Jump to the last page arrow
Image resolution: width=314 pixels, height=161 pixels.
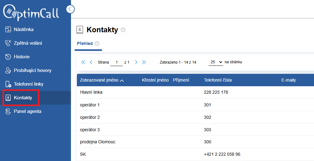coord(144,62)
